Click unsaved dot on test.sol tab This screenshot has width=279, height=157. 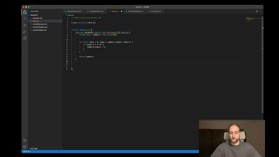click(122, 11)
